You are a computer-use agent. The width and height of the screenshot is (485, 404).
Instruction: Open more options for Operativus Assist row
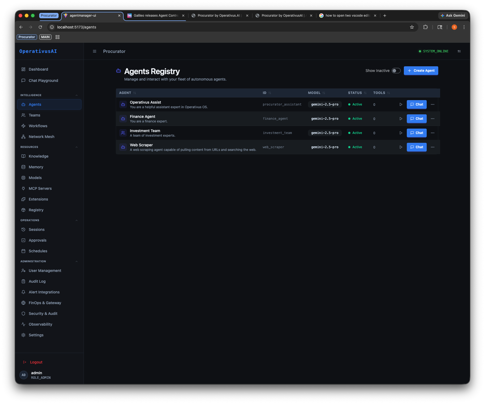tap(433, 104)
